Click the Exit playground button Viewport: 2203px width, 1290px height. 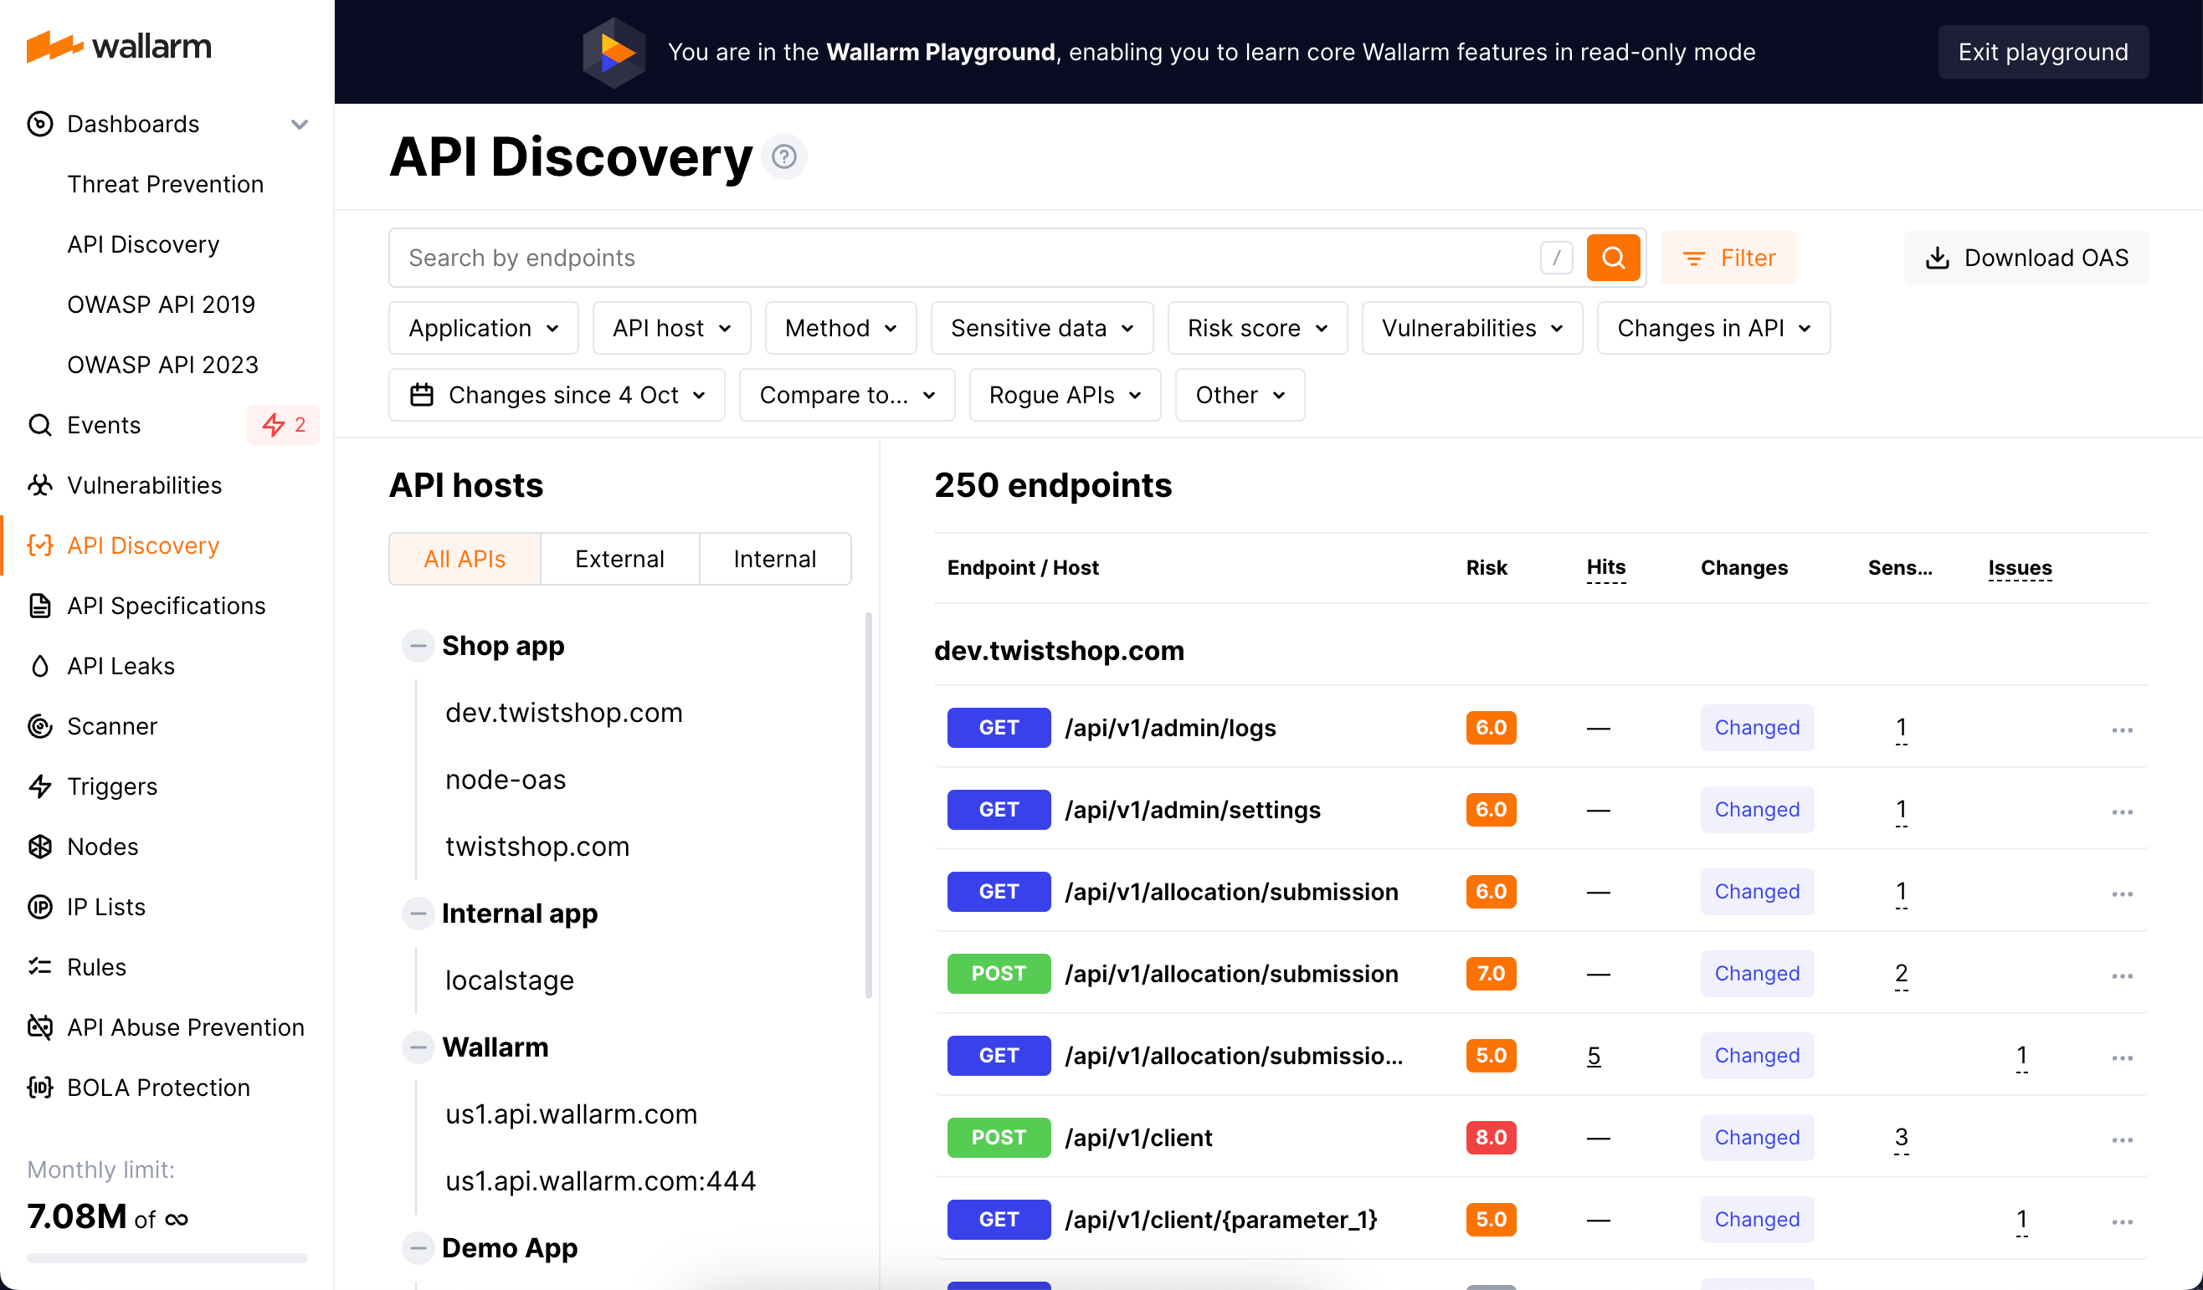click(x=2043, y=52)
